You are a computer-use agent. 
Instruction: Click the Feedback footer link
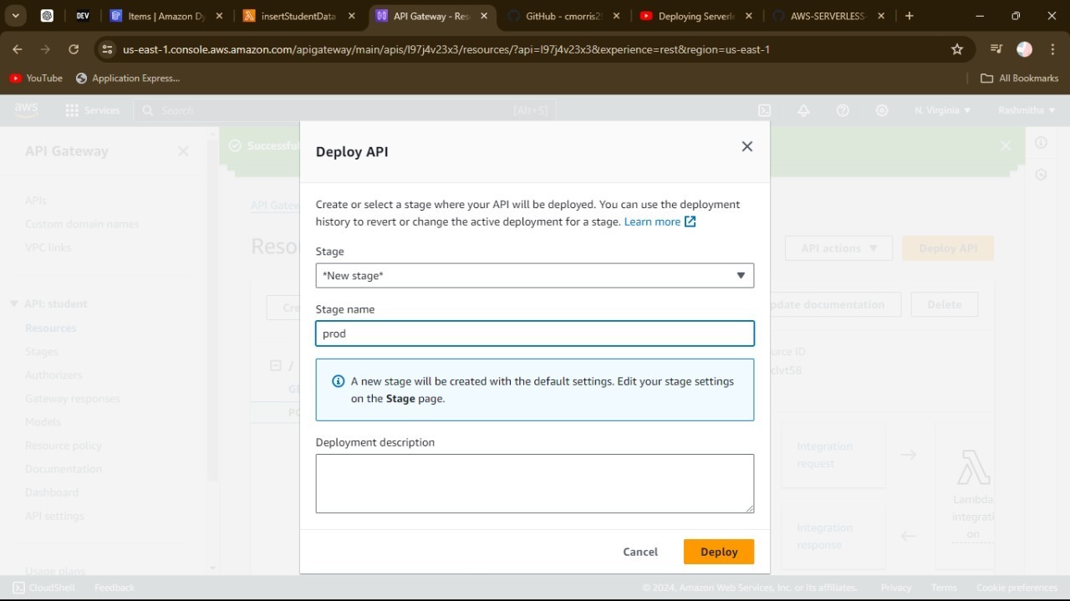114,588
